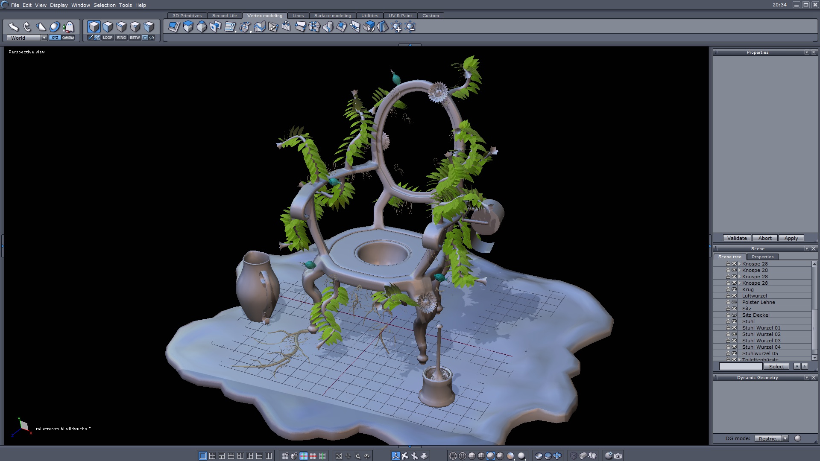
Task: Click the camera snapshot icon in bottom toolbar
Action: click(x=618, y=456)
